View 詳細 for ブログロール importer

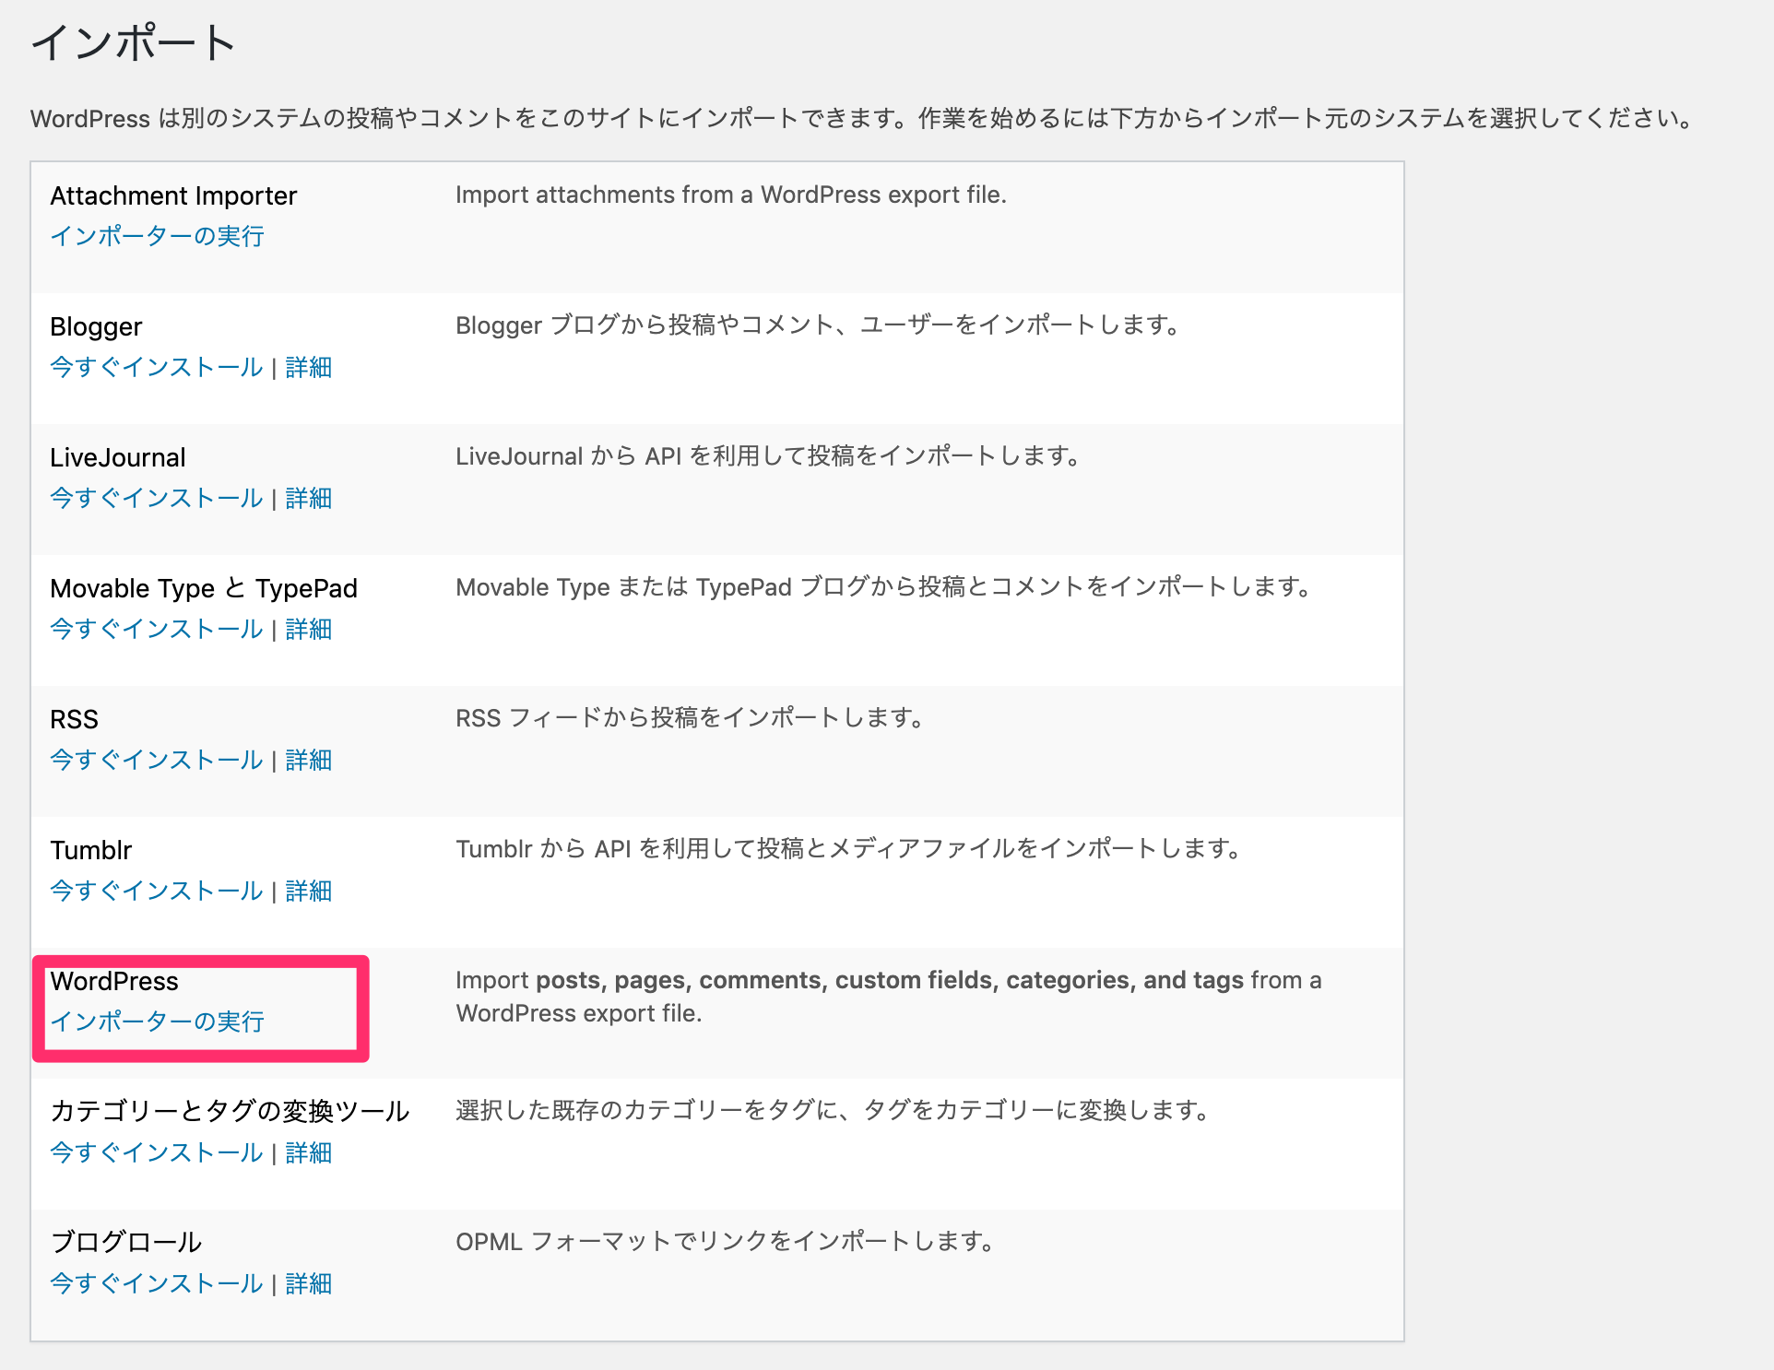(308, 1283)
